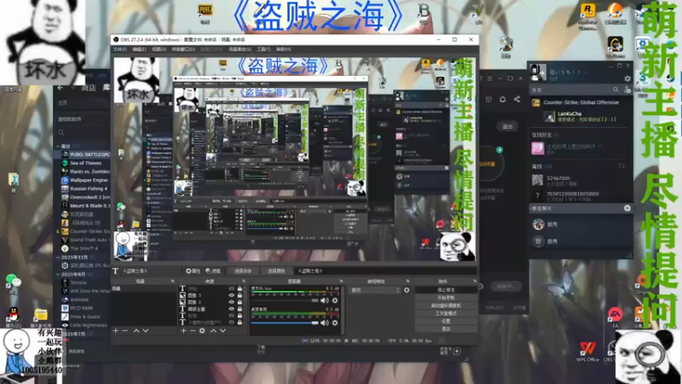Screen dimensions: 682x384
Task: Open the notification bell in background window
Action: tap(502, 99)
